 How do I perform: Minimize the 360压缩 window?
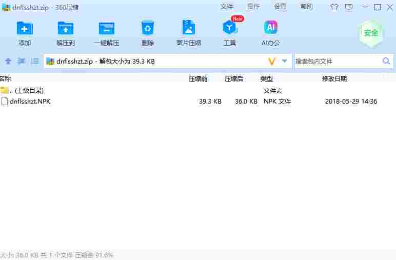click(x=365, y=7)
